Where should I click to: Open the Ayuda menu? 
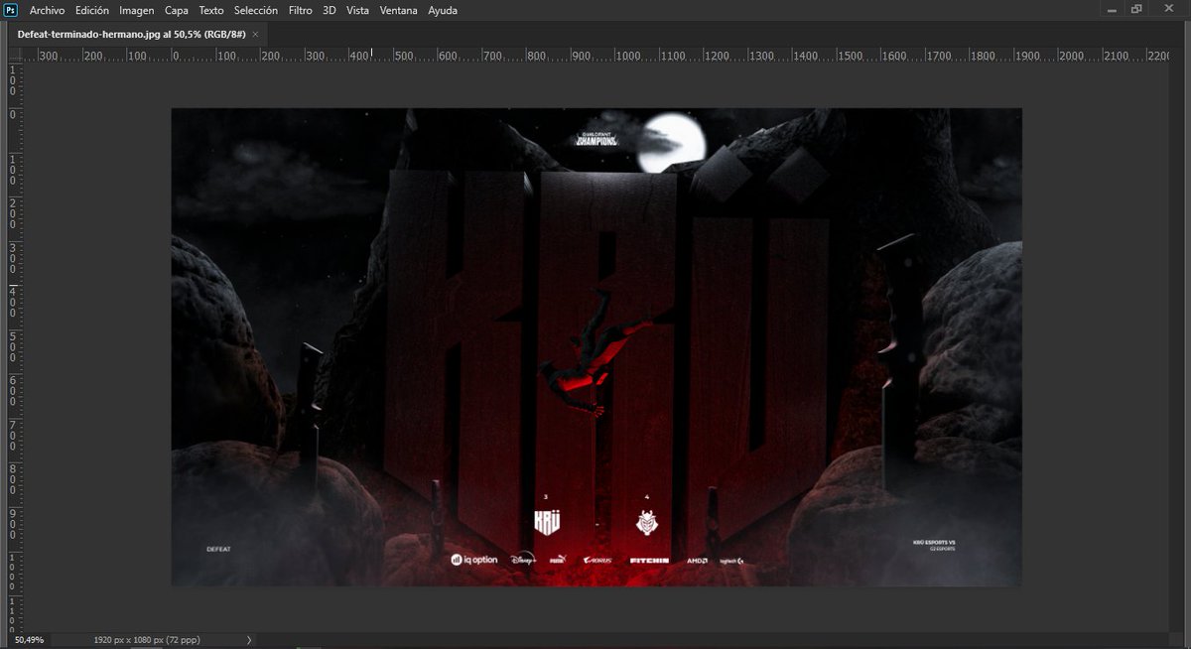pos(443,10)
